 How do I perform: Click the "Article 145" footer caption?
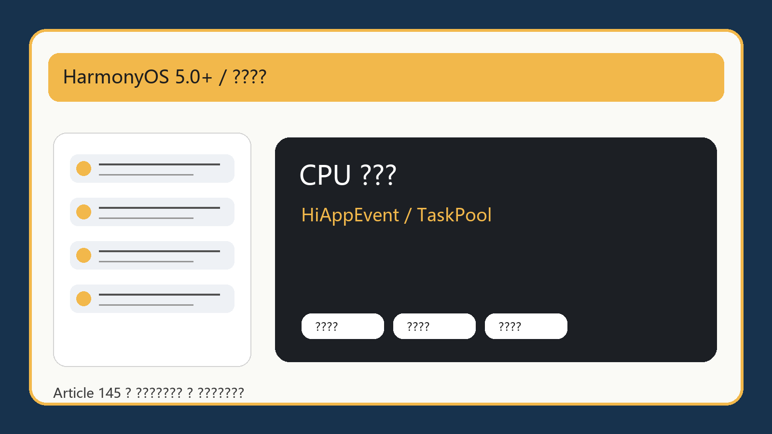149,393
